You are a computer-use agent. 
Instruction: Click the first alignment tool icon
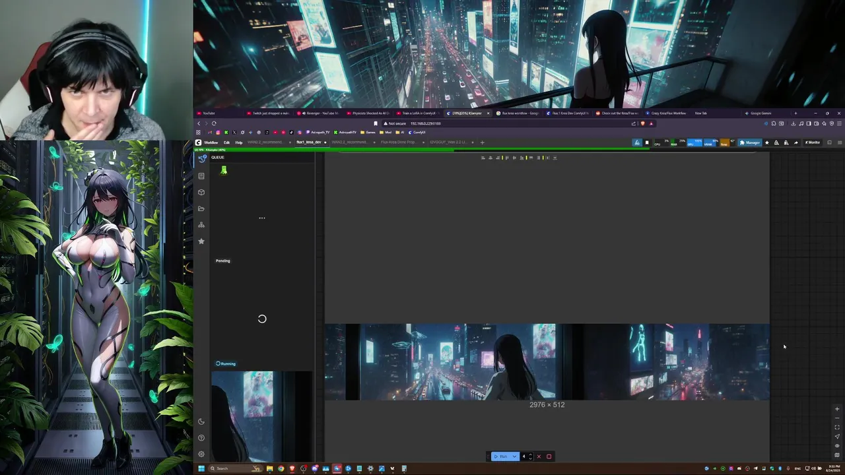(x=483, y=158)
